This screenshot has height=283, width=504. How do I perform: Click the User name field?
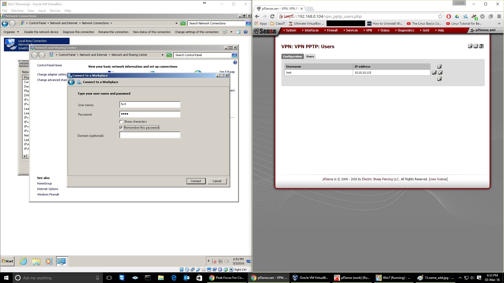[150, 105]
